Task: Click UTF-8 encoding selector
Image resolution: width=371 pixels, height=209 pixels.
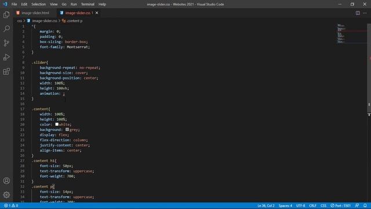Action: (x=300, y=206)
